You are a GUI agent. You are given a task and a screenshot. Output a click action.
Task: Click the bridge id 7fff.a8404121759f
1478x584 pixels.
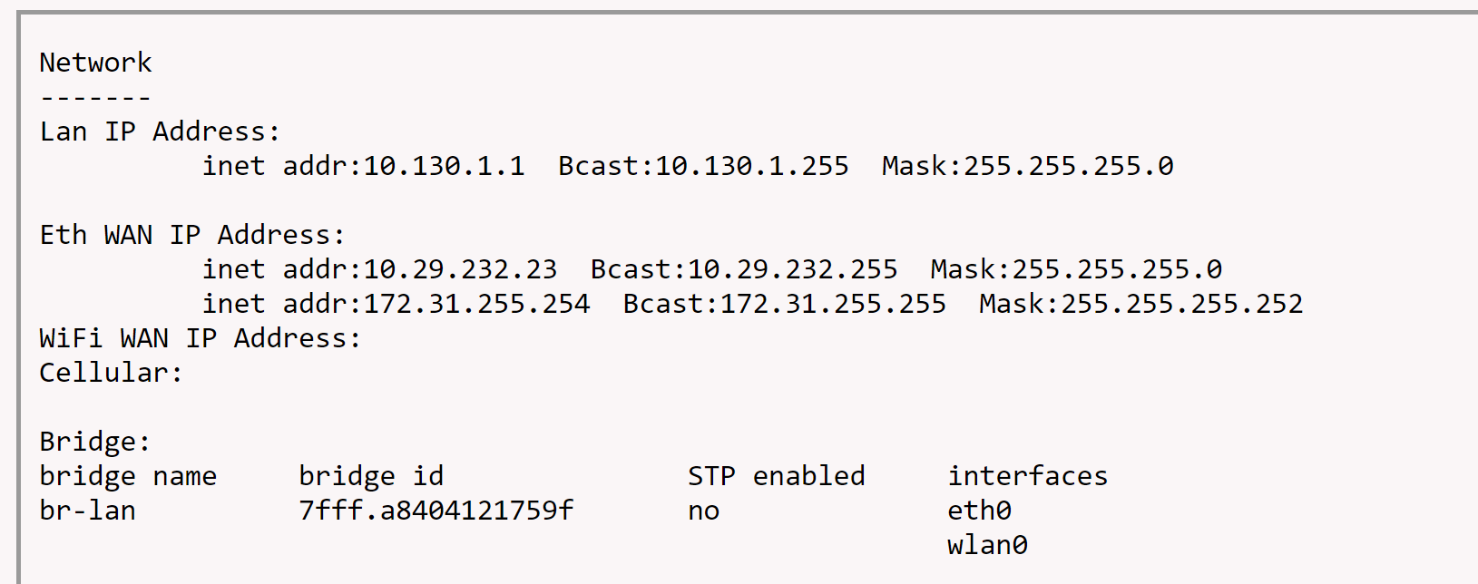(436, 511)
